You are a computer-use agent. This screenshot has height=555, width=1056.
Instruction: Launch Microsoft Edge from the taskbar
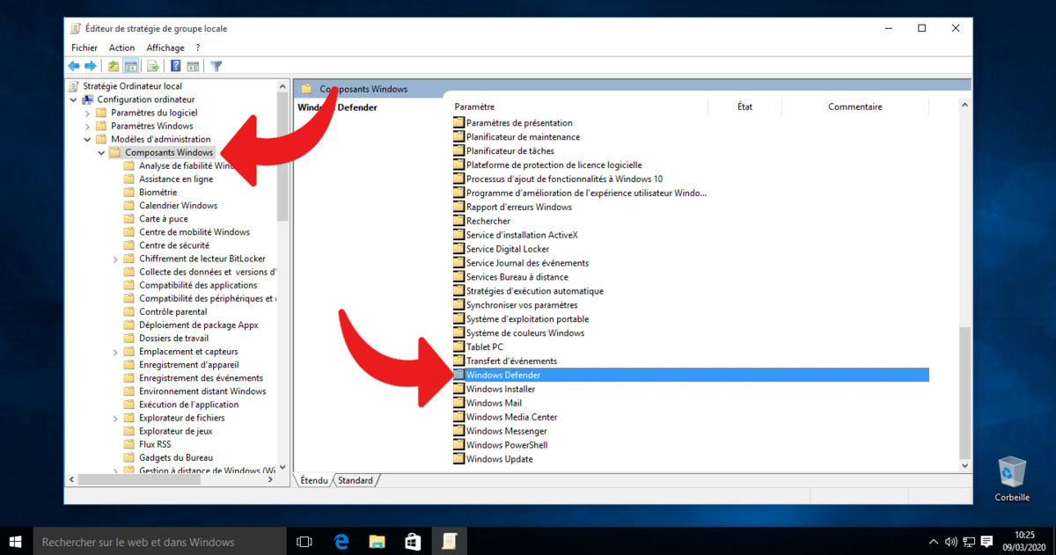point(341,542)
